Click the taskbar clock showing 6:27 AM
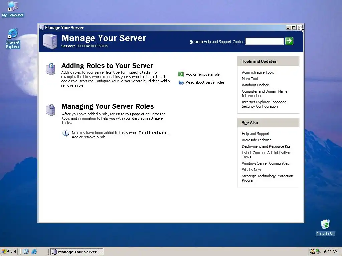 (331, 252)
